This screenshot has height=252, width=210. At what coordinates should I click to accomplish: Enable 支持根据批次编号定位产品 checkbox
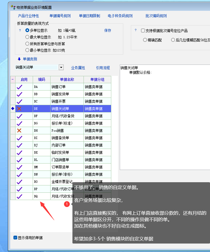pyautogui.click(x=143, y=30)
